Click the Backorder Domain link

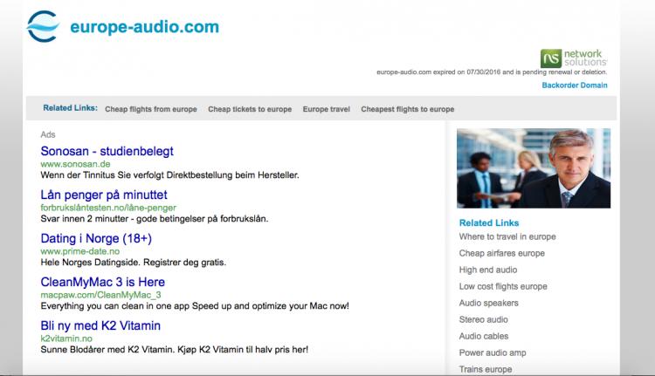coord(575,85)
